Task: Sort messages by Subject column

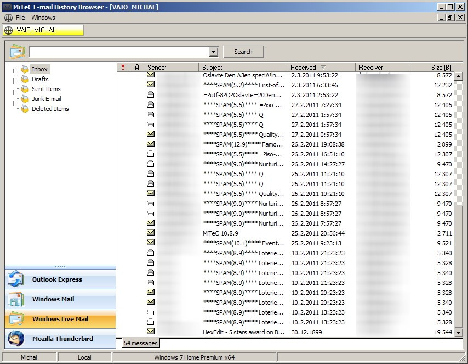Action: point(243,68)
